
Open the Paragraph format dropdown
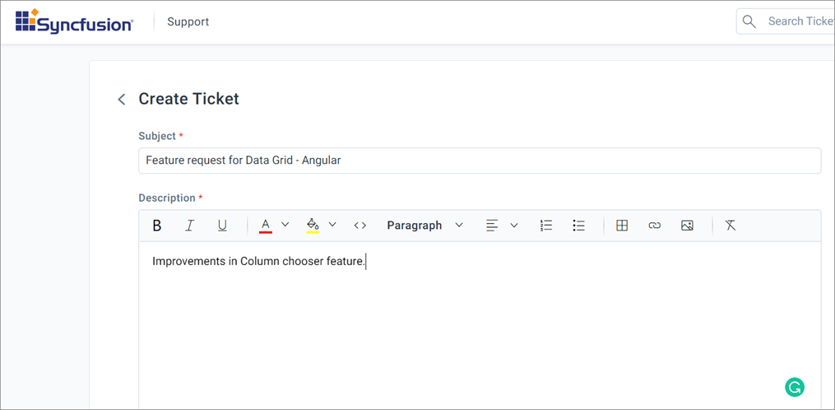424,226
